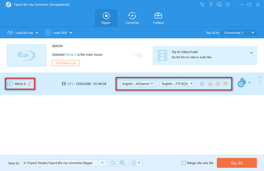The height and width of the screenshot is (171, 264).
Task: Click the Load DVD button
Action: coord(56,33)
